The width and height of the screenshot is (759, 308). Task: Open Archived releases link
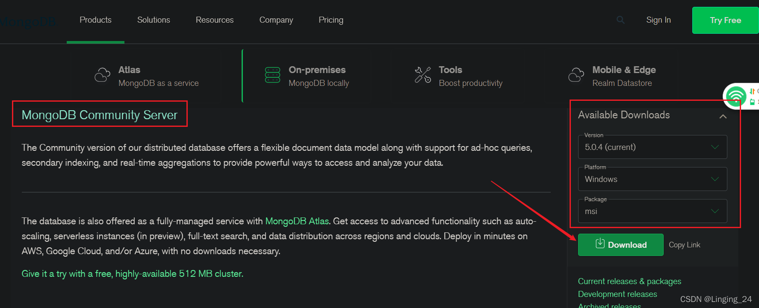pos(609,305)
